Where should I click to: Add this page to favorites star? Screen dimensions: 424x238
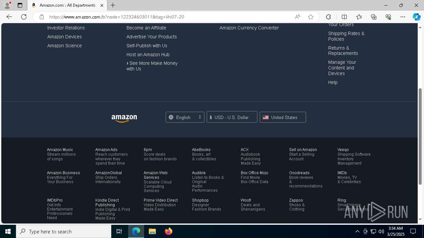311,17
